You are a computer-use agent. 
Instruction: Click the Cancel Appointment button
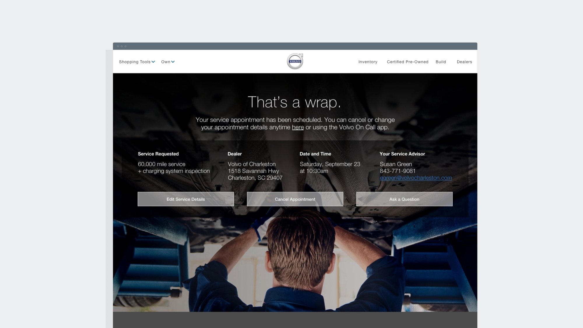[295, 199]
